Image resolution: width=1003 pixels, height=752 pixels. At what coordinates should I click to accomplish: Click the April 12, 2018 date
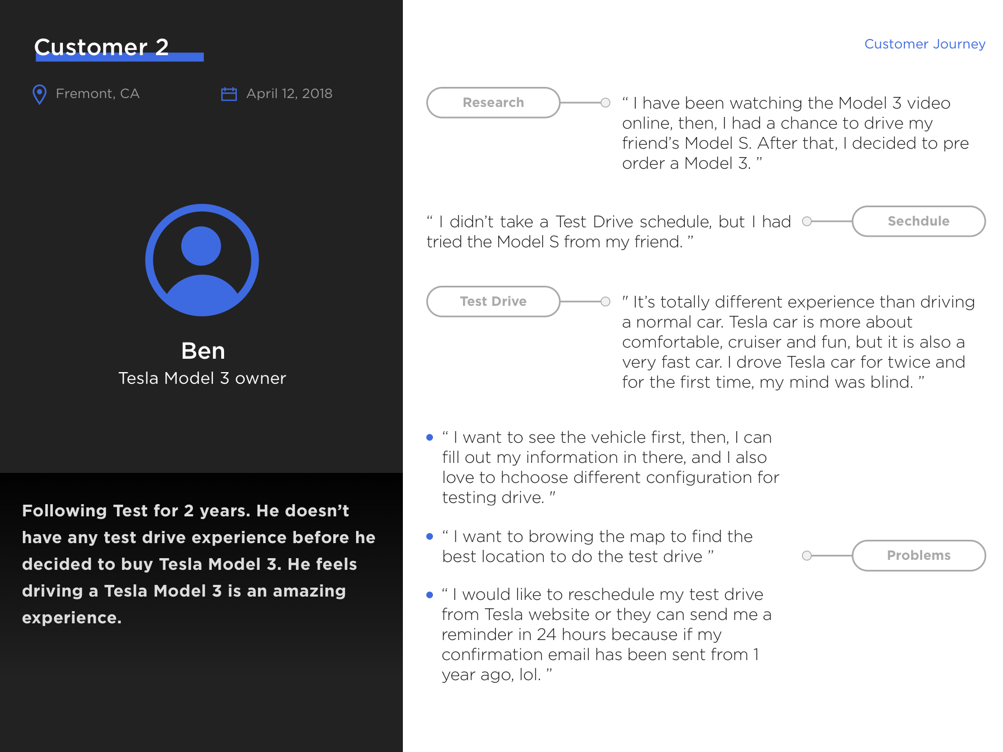point(289,94)
